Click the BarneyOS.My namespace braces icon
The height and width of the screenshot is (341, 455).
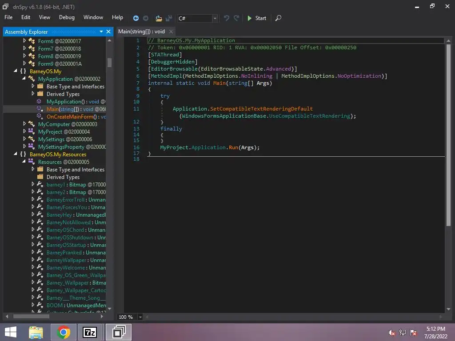(23, 71)
